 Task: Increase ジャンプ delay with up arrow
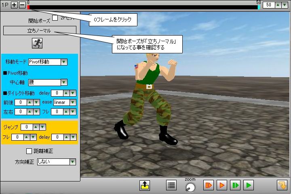pyautogui.click(x=67, y=137)
